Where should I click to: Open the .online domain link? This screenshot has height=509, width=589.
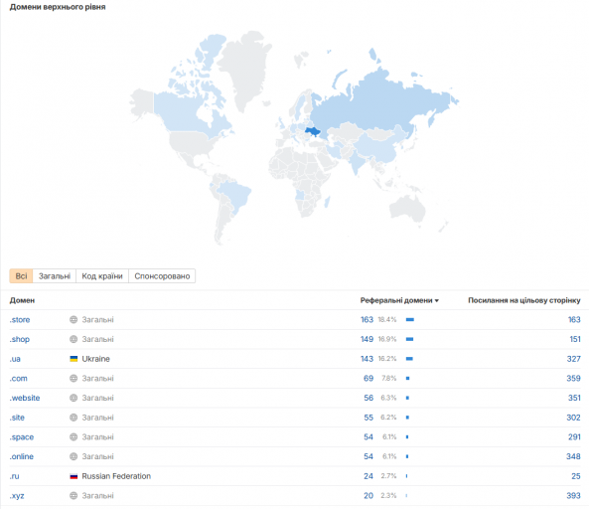(x=22, y=456)
